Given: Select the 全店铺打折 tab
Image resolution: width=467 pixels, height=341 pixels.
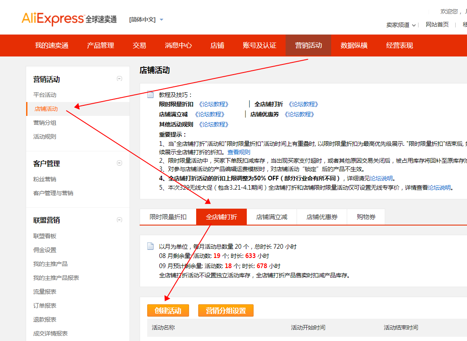Looking at the screenshot, I should pyautogui.click(x=221, y=217).
